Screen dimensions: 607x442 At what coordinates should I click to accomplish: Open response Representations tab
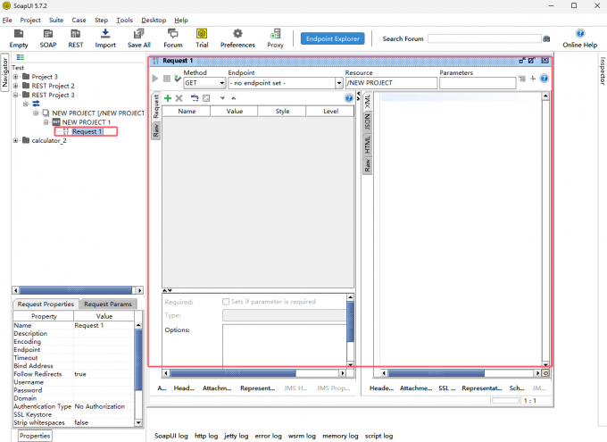coord(481,388)
